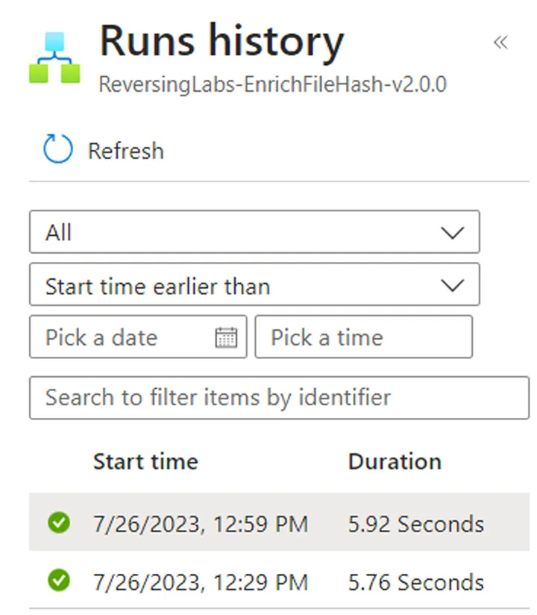Sort by the Duration column header
Viewport: 537px width, 615px height.
[395, 461]
